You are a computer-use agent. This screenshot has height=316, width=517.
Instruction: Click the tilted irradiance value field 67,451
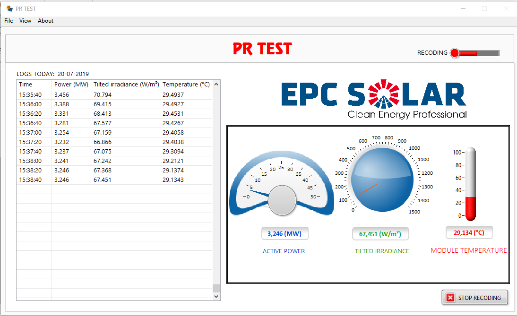tap(380, 234)
